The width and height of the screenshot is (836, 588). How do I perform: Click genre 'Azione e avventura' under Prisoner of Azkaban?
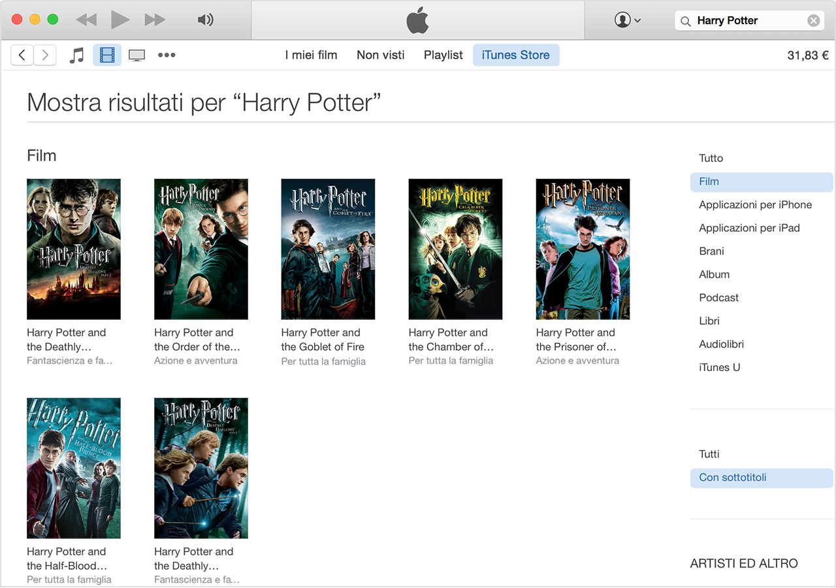[x=577, y=361]
